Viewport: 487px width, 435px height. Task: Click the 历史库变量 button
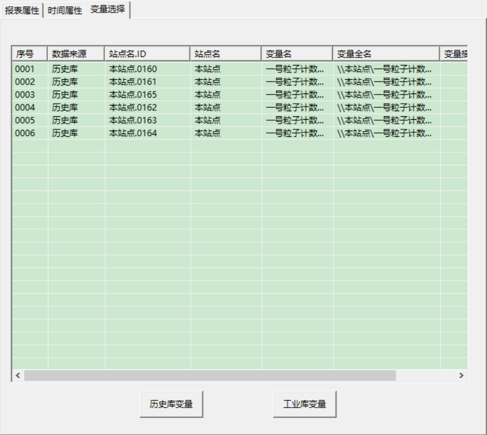pos(171,404)
